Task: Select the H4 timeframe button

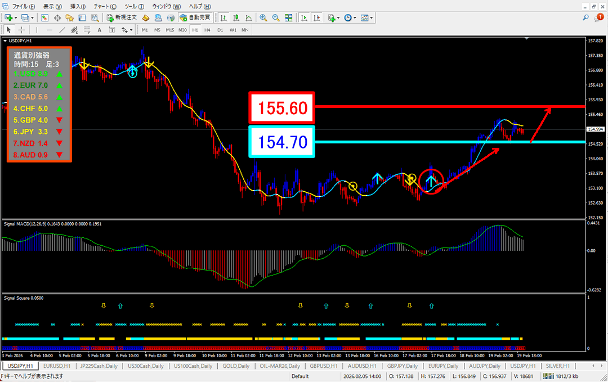Action: click(x=207, y=30)
